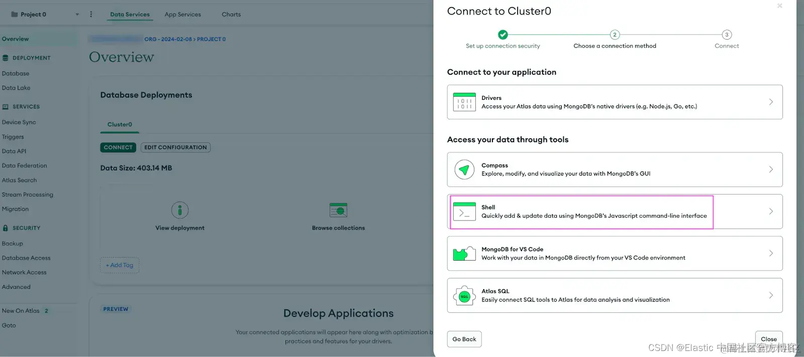The width and height of the screenshot is (804, 357).
Task: Open Device Sync in the sidebar
Action: click(x=19, y=122)
